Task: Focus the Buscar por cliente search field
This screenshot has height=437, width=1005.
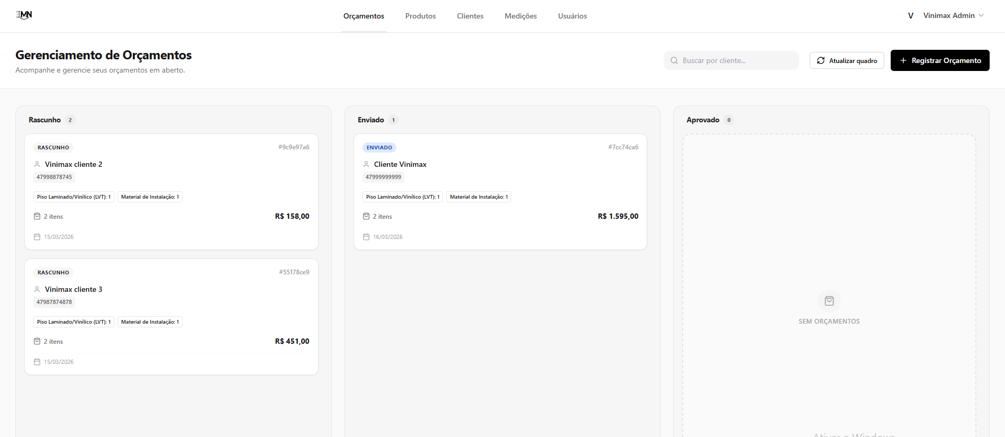Action: (x=736, y=60)
